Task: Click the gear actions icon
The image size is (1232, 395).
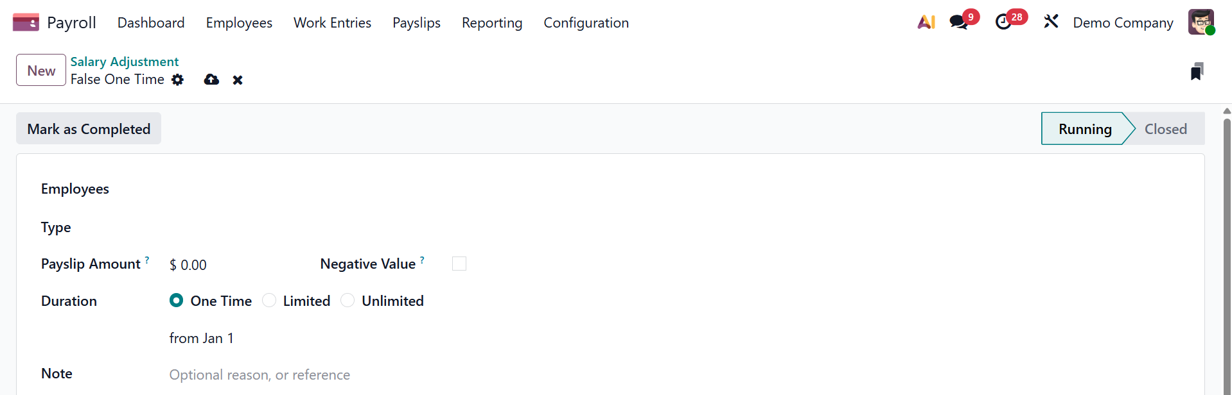Action: tap(178, 80)
